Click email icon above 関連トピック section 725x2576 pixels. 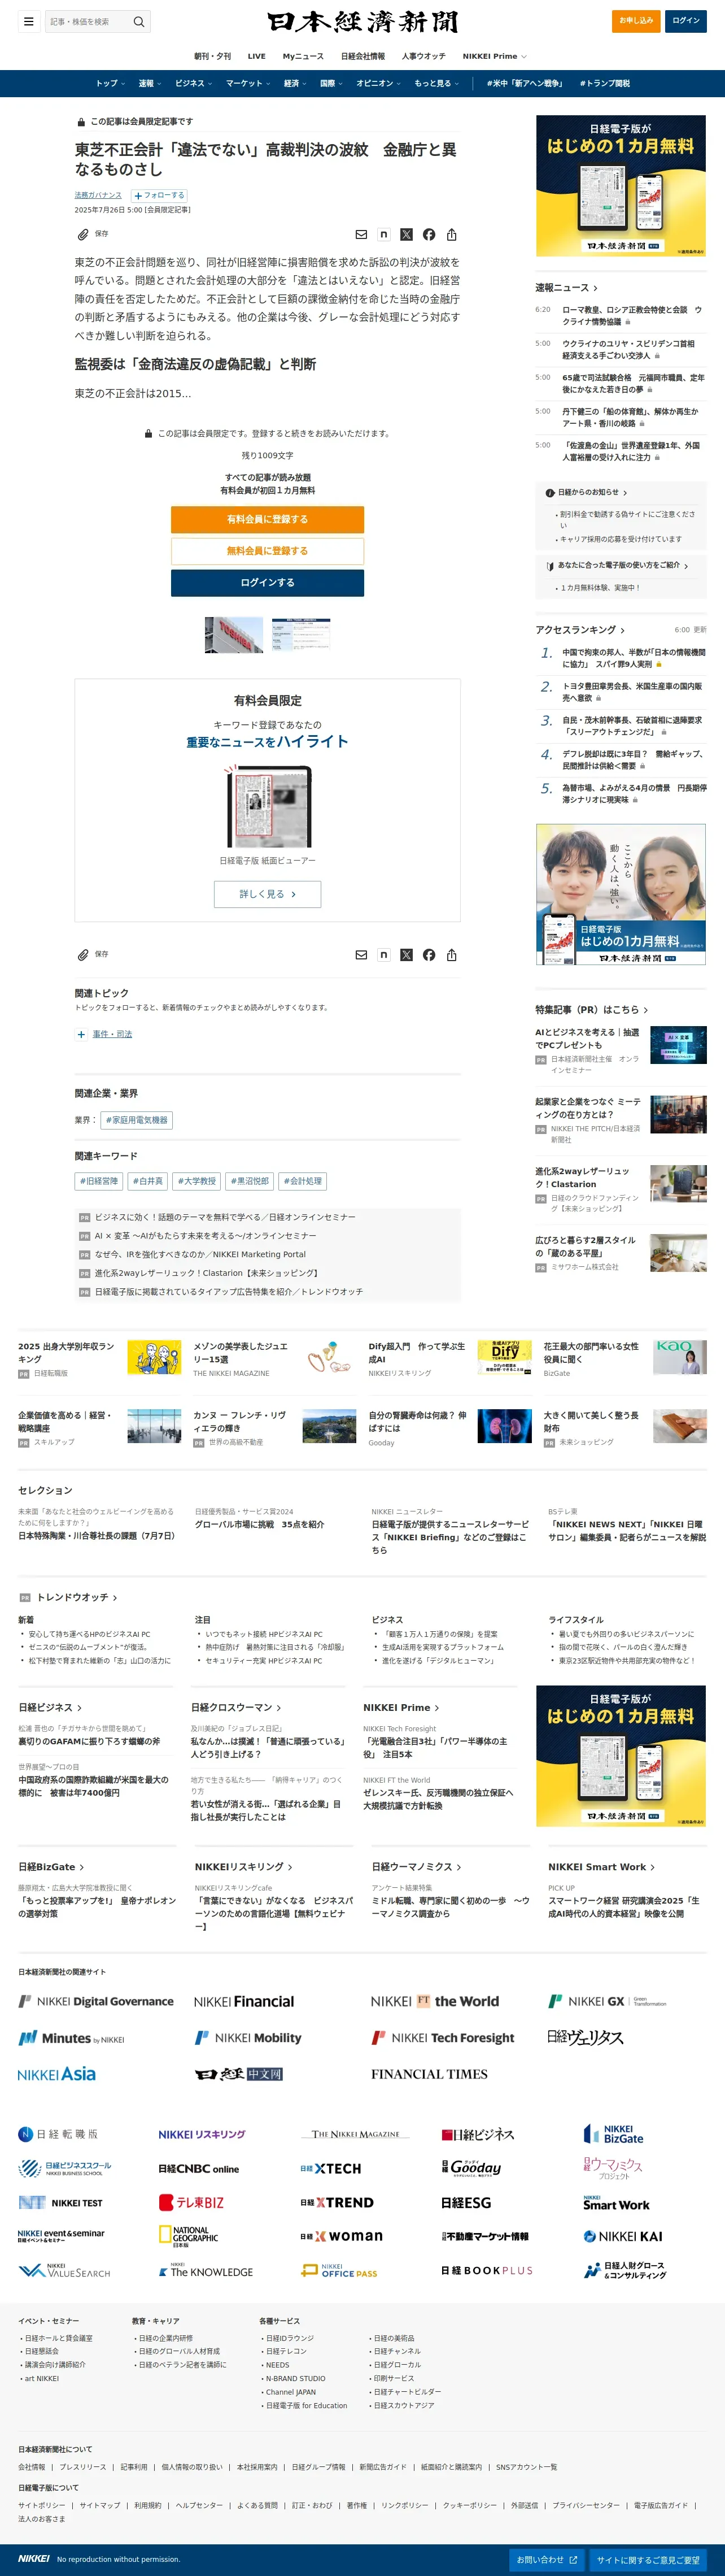click(361, 955)
